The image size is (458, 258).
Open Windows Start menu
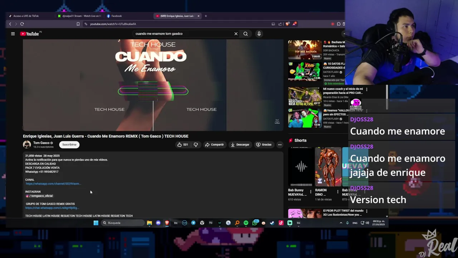96,223
